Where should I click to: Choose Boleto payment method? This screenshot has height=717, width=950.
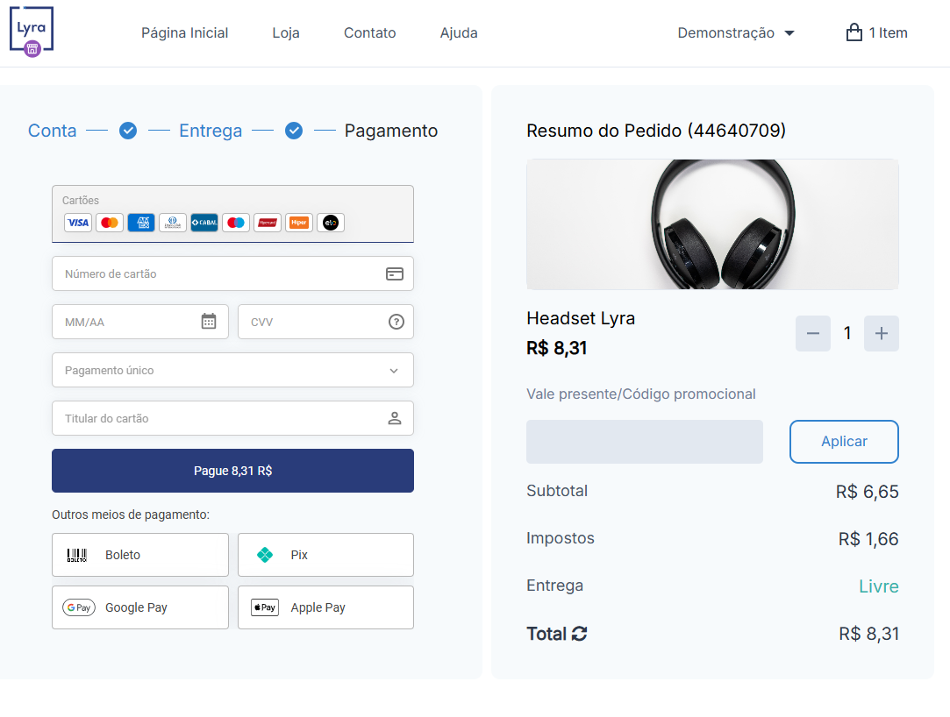140,555
